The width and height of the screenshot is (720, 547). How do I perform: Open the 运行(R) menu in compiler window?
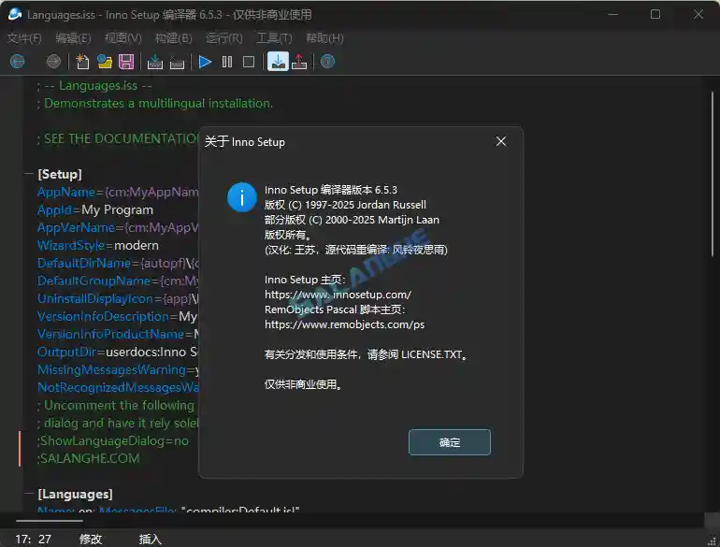tap(224, 38)
